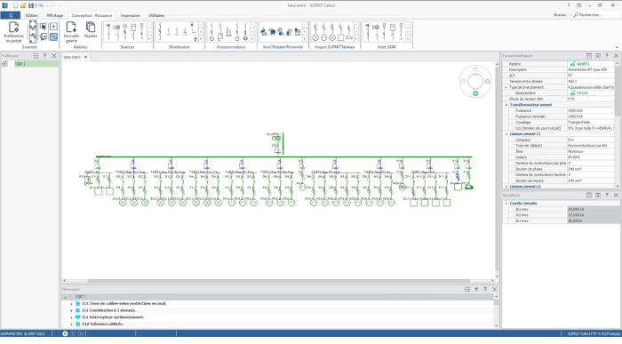The width and height of the screenshot is (622, 344).
Task: Open the Sources gallery dropdown arrow
Action: click(x=149, y=39)
